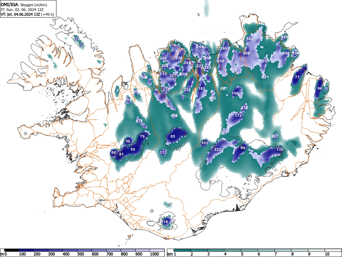This screenshot has width=342, height=257.
Task: Click the 'm 0' label on the meter scale
Action: 4,254
